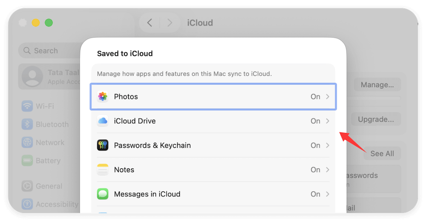Go back with the toolbar back arrow
426x221 pixels.
coord(150,23)
